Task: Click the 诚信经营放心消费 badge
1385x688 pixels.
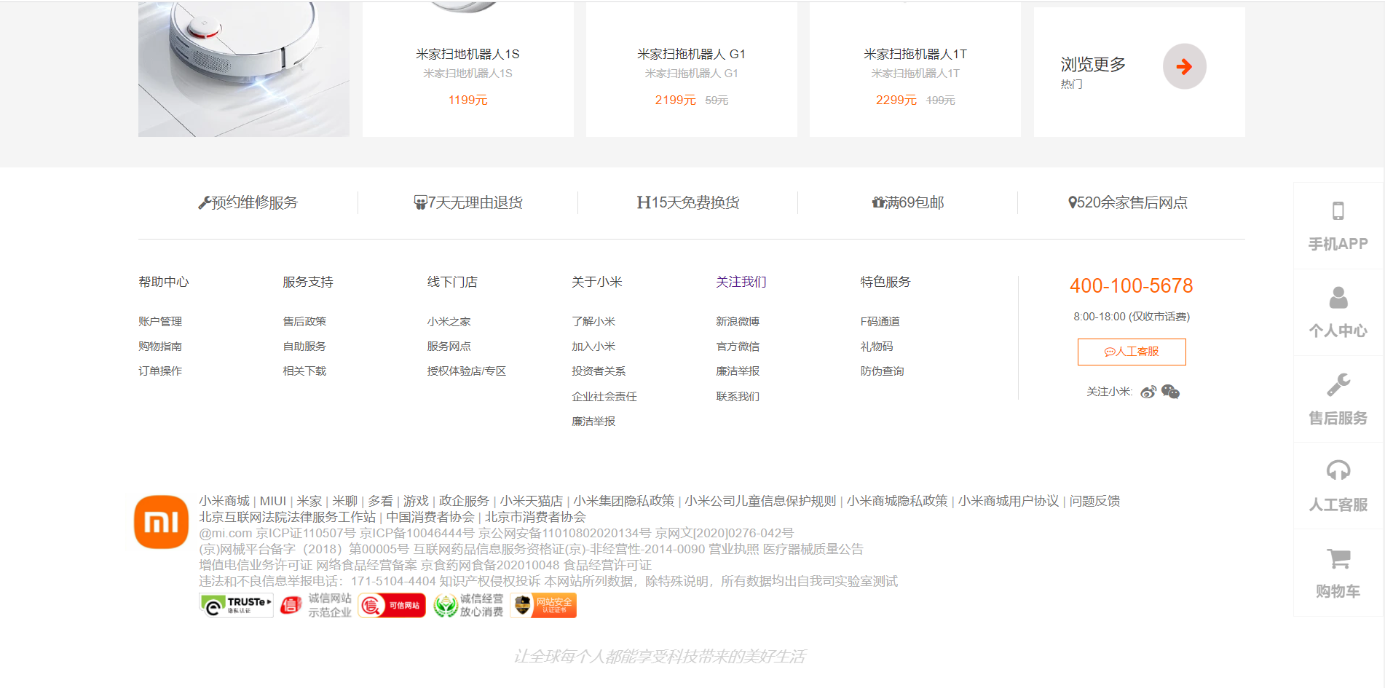Action: (x=468, y=605)
